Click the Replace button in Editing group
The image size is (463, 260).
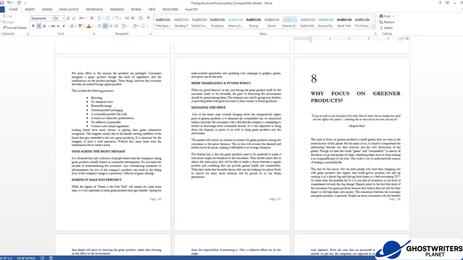click(387, 22)
